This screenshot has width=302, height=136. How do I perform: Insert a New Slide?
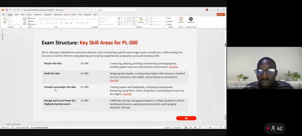25,21
